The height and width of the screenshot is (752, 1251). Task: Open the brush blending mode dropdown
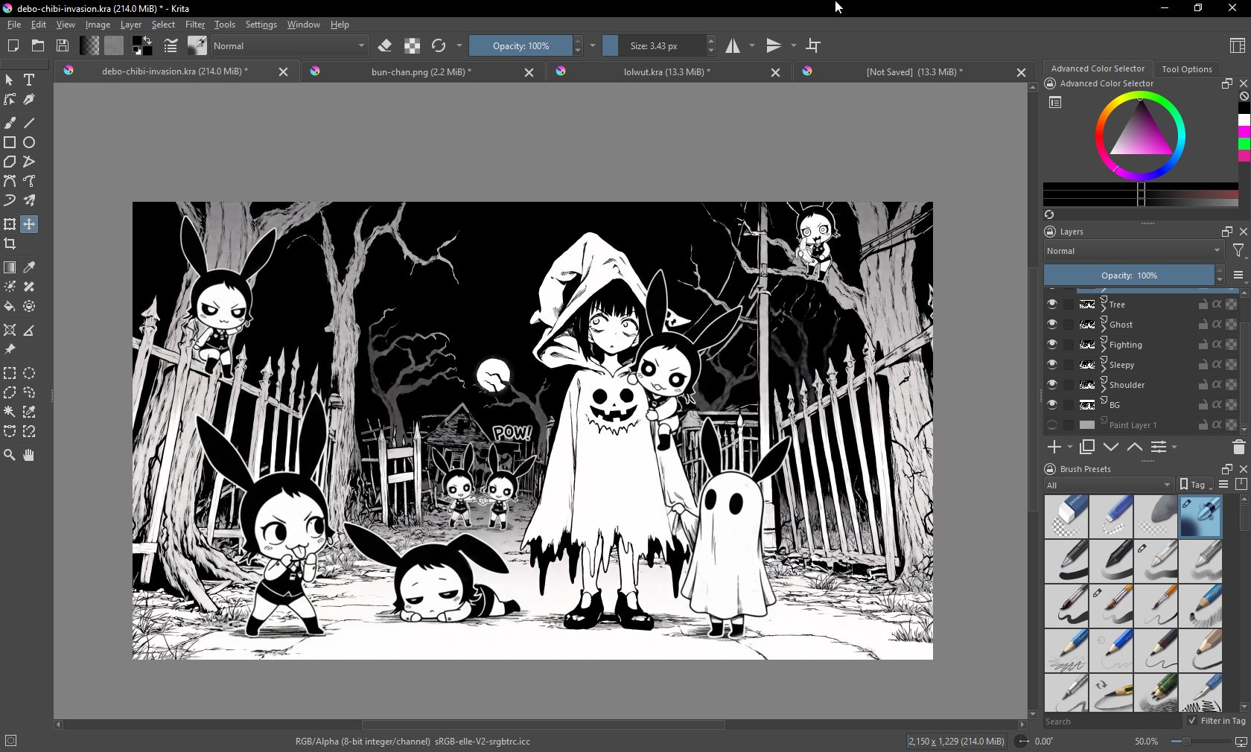pos(289,46)
